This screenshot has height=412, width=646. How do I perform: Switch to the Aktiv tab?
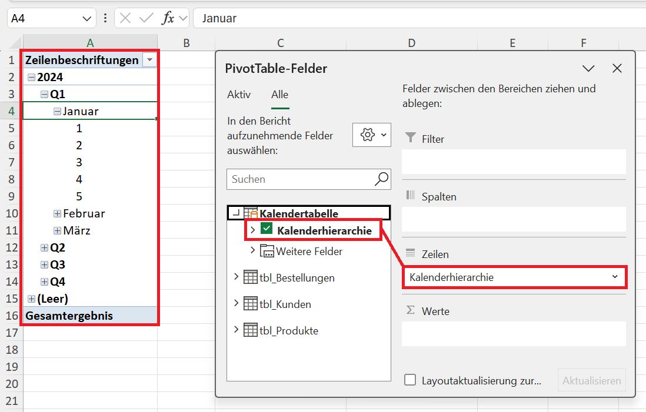(239, 95)
